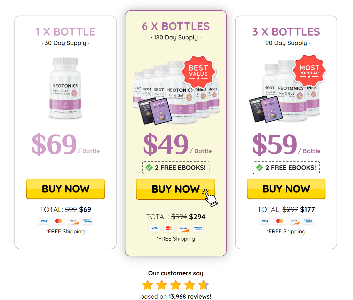353x300 pixels.
Task: Click Visa icon under 1 bottle total
Action: tap(44, 221)
